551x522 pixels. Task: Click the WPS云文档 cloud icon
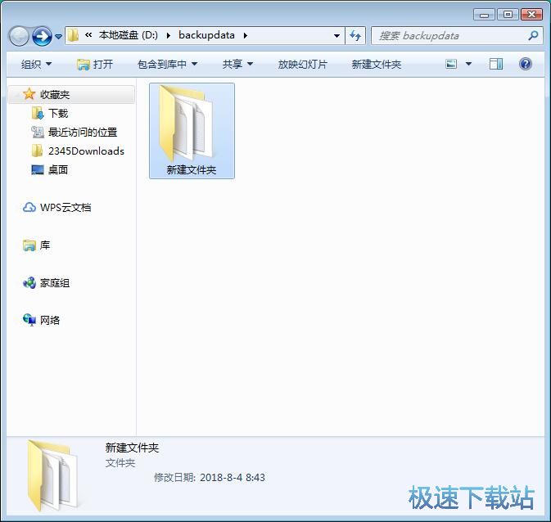click(x=29, y=207)
